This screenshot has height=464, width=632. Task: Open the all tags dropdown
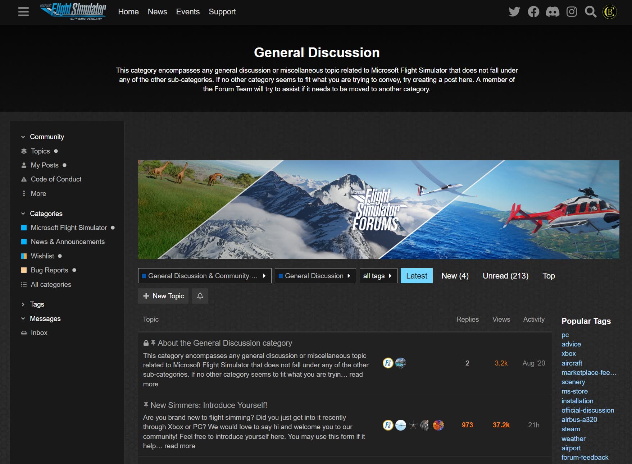click(x=378, y=276)
